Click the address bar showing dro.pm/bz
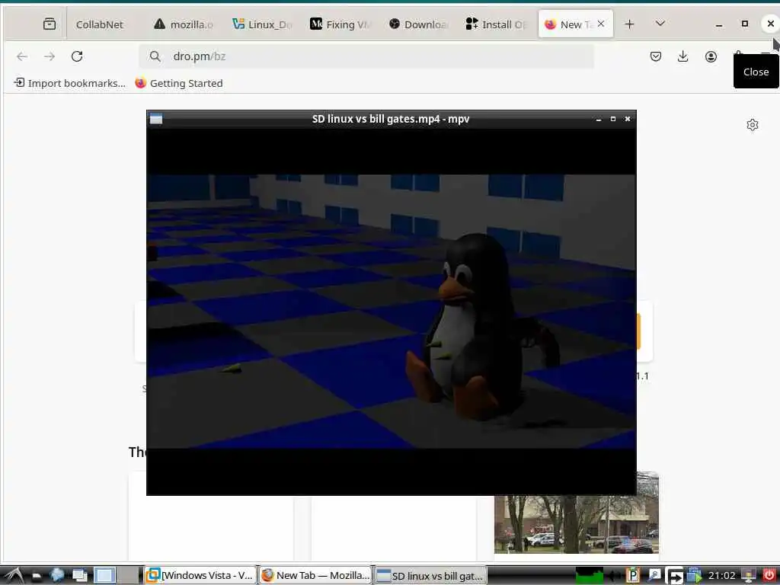780x585 pixels. click(366, 56)
